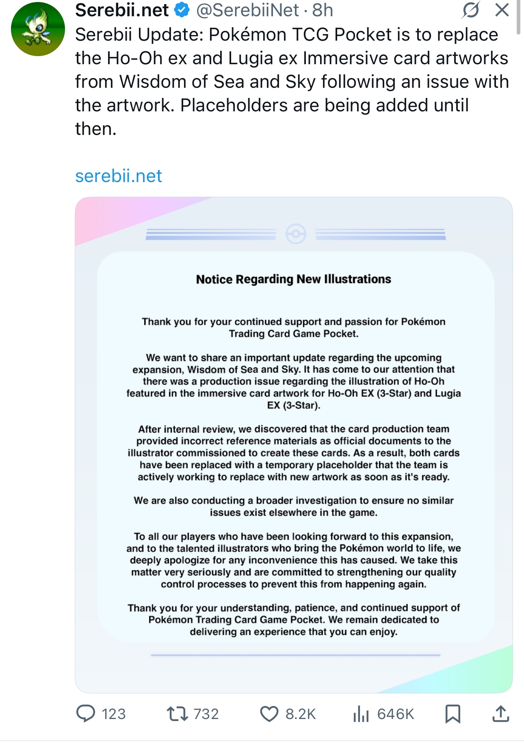Repost using the retweet arrows

point(177,714)
